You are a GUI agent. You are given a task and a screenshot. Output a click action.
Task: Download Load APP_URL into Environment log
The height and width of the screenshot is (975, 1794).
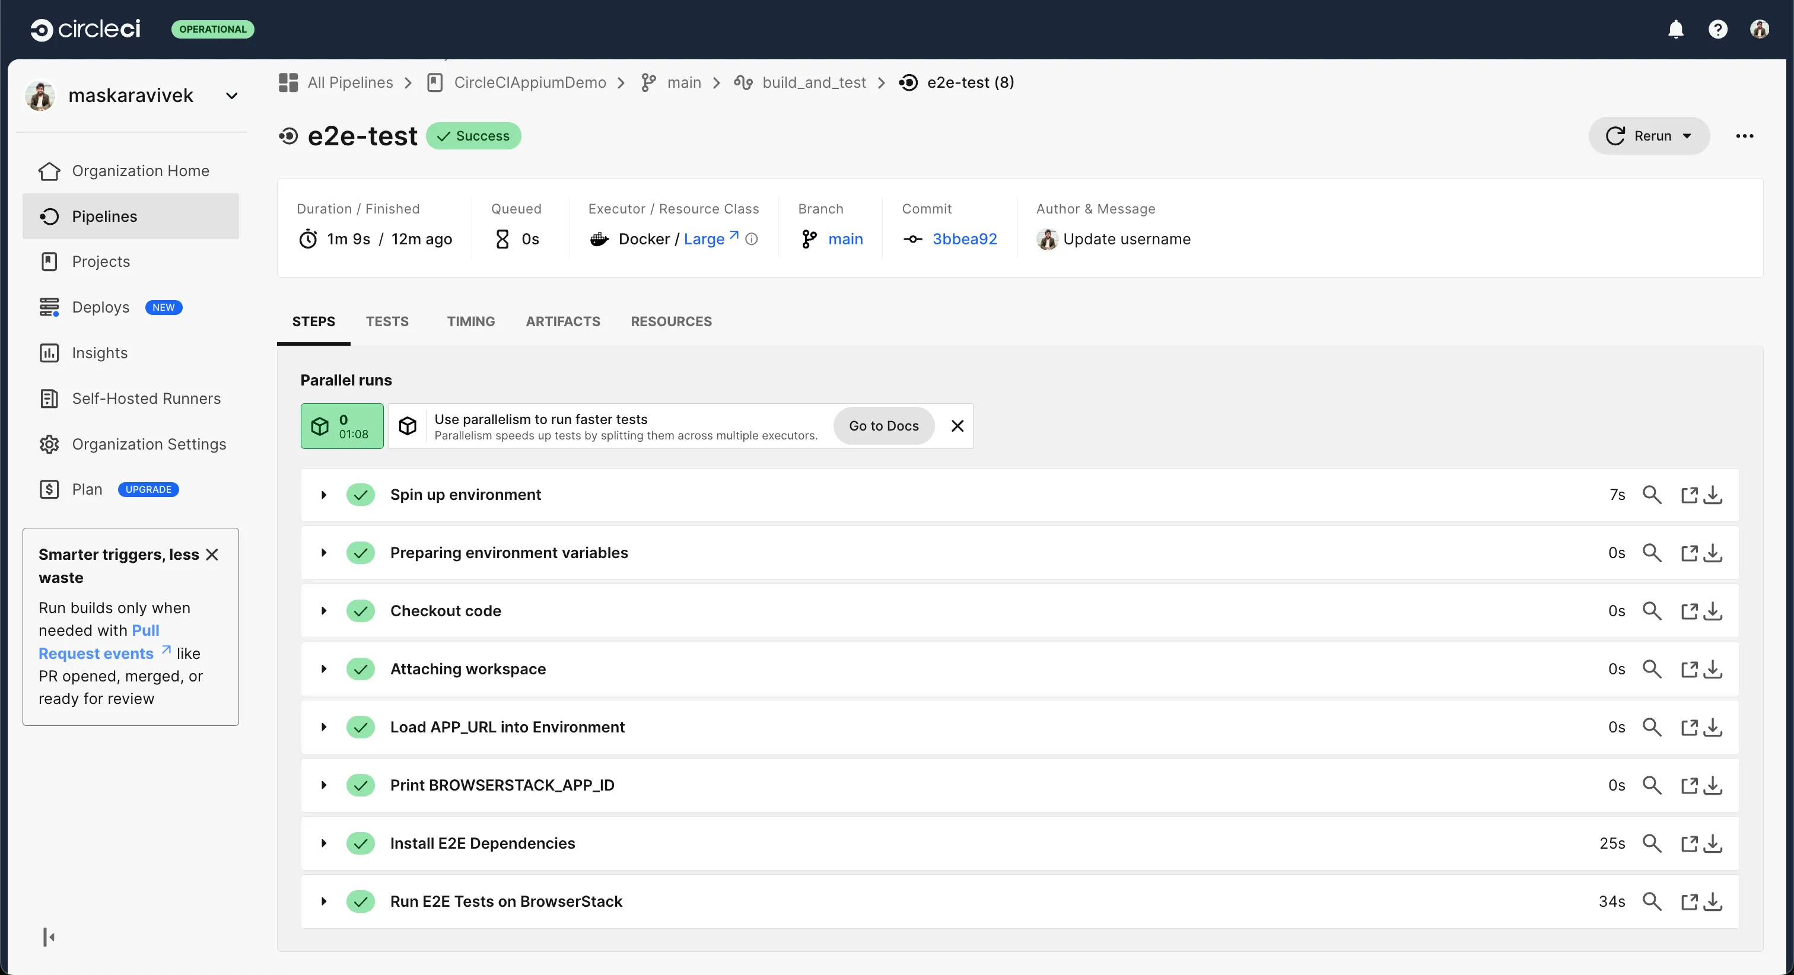coord(1713,727)
